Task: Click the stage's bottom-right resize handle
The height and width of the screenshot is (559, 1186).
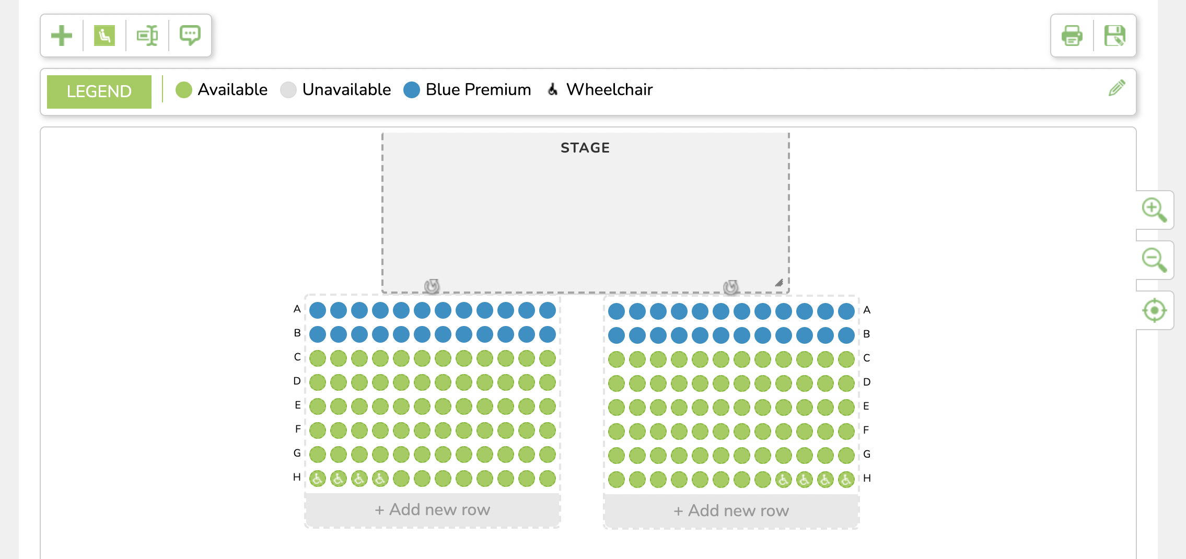Action: [779, 283]
